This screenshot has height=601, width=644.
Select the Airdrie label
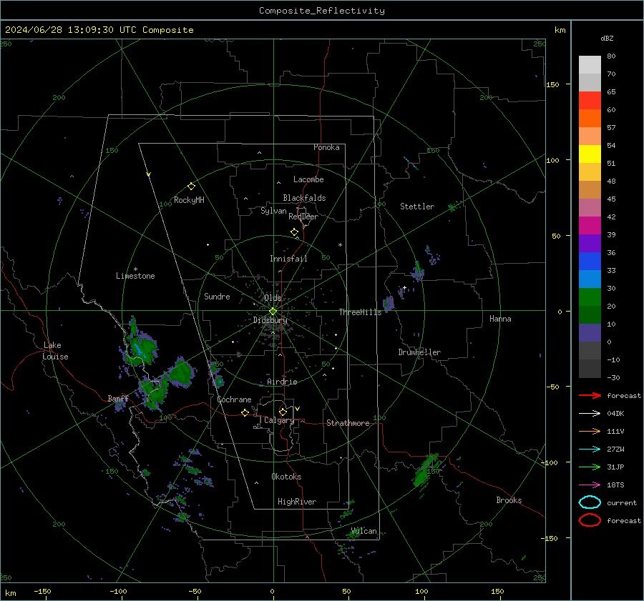282,382
